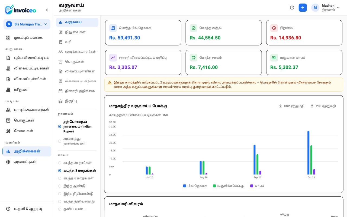Click the சராசரி விலைப்பட்டியல் மதிப்பு trend icon
The image size is (347, 217).
(113, 58)
